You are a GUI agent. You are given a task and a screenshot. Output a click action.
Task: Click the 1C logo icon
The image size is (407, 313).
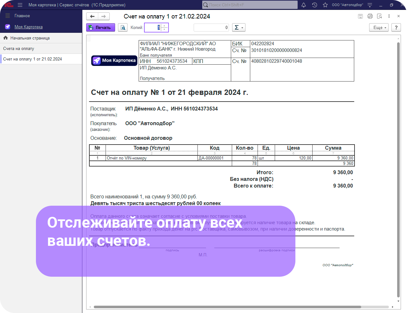click(x=9, y=5)
